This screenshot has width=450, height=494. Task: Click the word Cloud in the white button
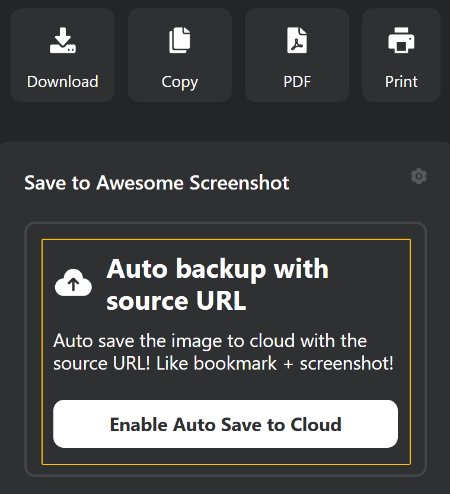316,424
